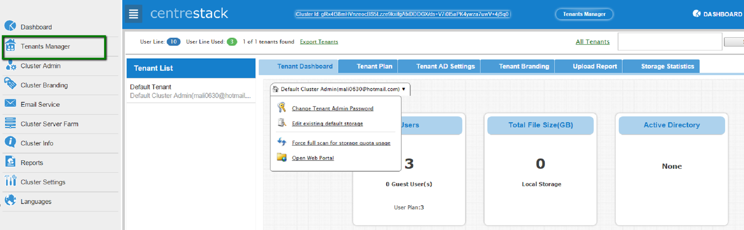Click the button next to search field
Screen dimensions: 744x230
click(734, 42)
